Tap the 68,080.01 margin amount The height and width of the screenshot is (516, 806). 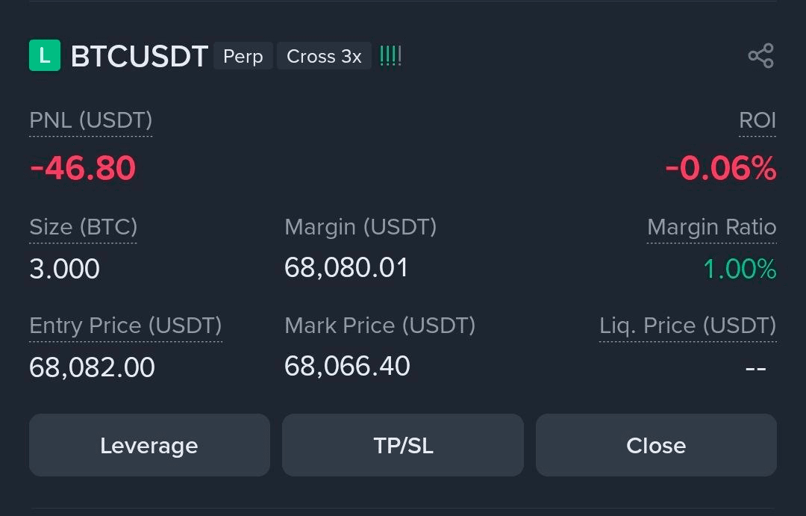pyautogui.click(x=346, y=267)
